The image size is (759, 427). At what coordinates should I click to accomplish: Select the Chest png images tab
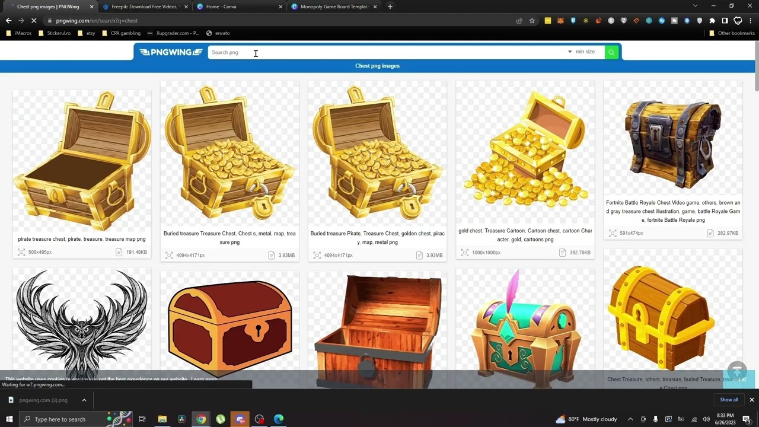tap(50, 7)
